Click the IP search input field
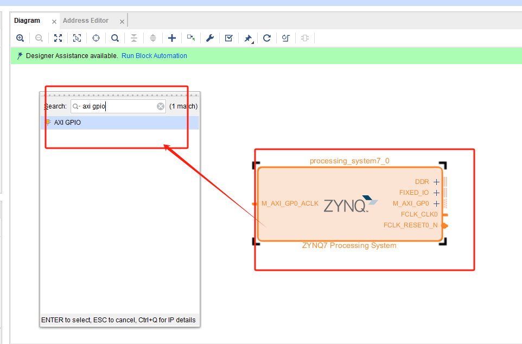The width and height of the screenshot is (522, 344). point(118,106)
